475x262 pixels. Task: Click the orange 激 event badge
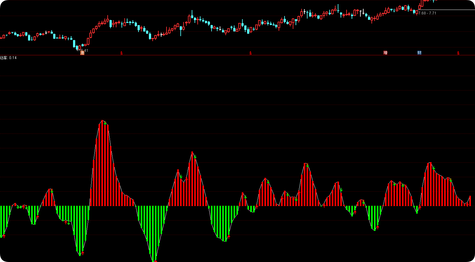pos(82,53)
